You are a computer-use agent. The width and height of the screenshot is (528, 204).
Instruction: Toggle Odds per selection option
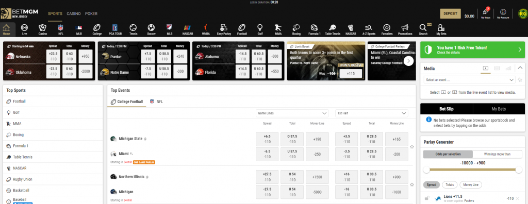(448, 154)
